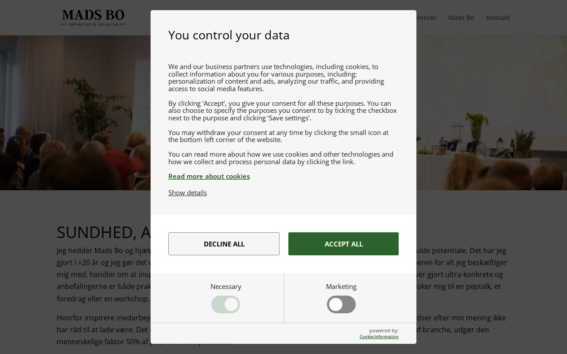Image resolution: width=567 pixels, height=354 pixels.
Task: Open the Mads Bo navigation menu item
Action: point(461,18)
